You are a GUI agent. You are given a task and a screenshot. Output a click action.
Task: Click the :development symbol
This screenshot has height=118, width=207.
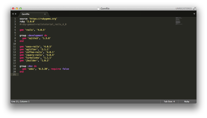(x=35, y=36)
